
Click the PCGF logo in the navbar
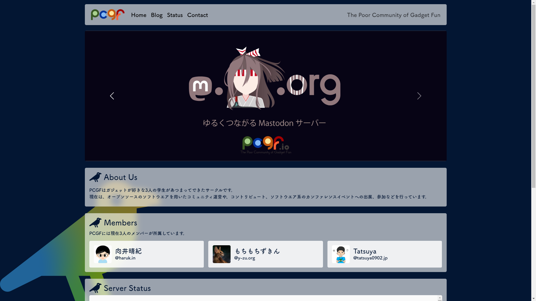pos(107,15)
